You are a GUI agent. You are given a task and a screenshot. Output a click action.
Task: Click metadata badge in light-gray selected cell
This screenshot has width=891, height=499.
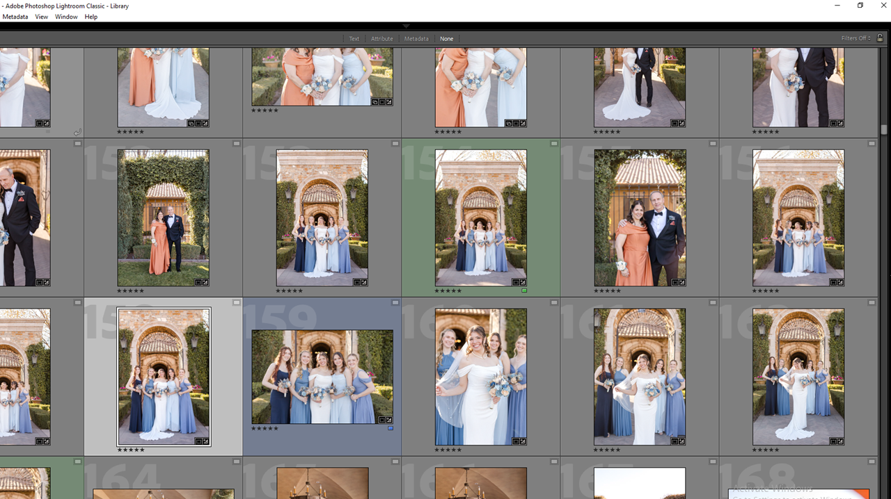[x=237, y=302]
